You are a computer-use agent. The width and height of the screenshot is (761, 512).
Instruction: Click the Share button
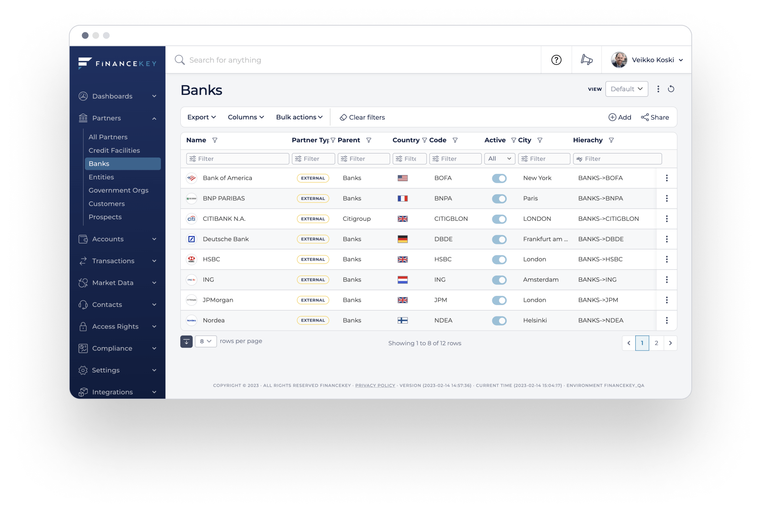tap(656, 116)
